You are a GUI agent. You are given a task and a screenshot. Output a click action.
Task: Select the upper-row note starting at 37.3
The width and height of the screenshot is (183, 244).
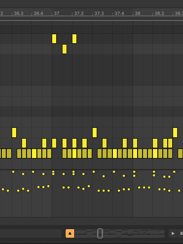click(95, 133)
